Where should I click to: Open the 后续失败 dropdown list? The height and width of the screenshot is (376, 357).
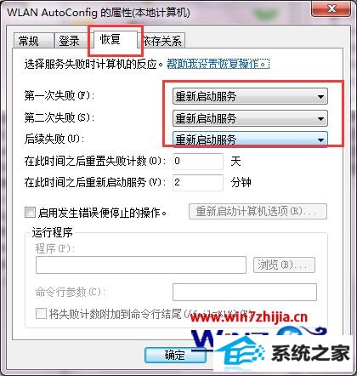coord(250,140)
